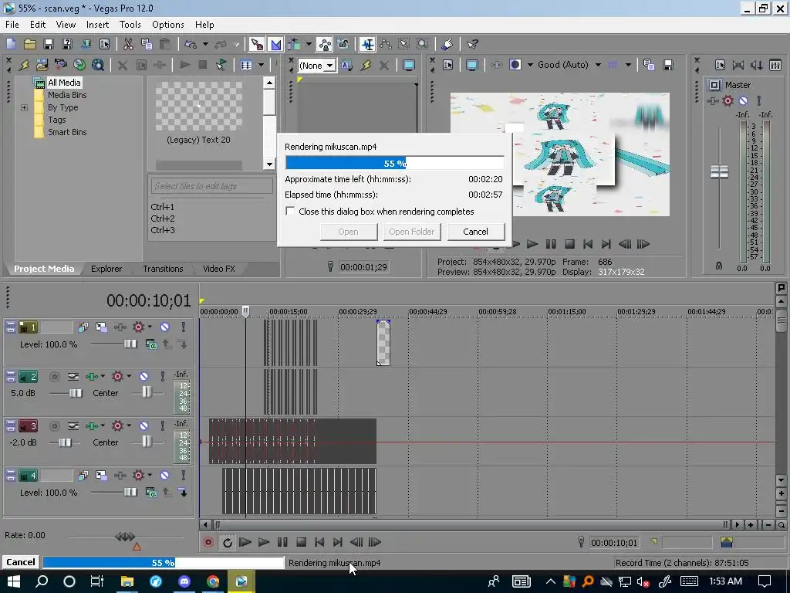Adjust the Master volume fader
Viewport: 790px width, 593px height.
[719, 172]
